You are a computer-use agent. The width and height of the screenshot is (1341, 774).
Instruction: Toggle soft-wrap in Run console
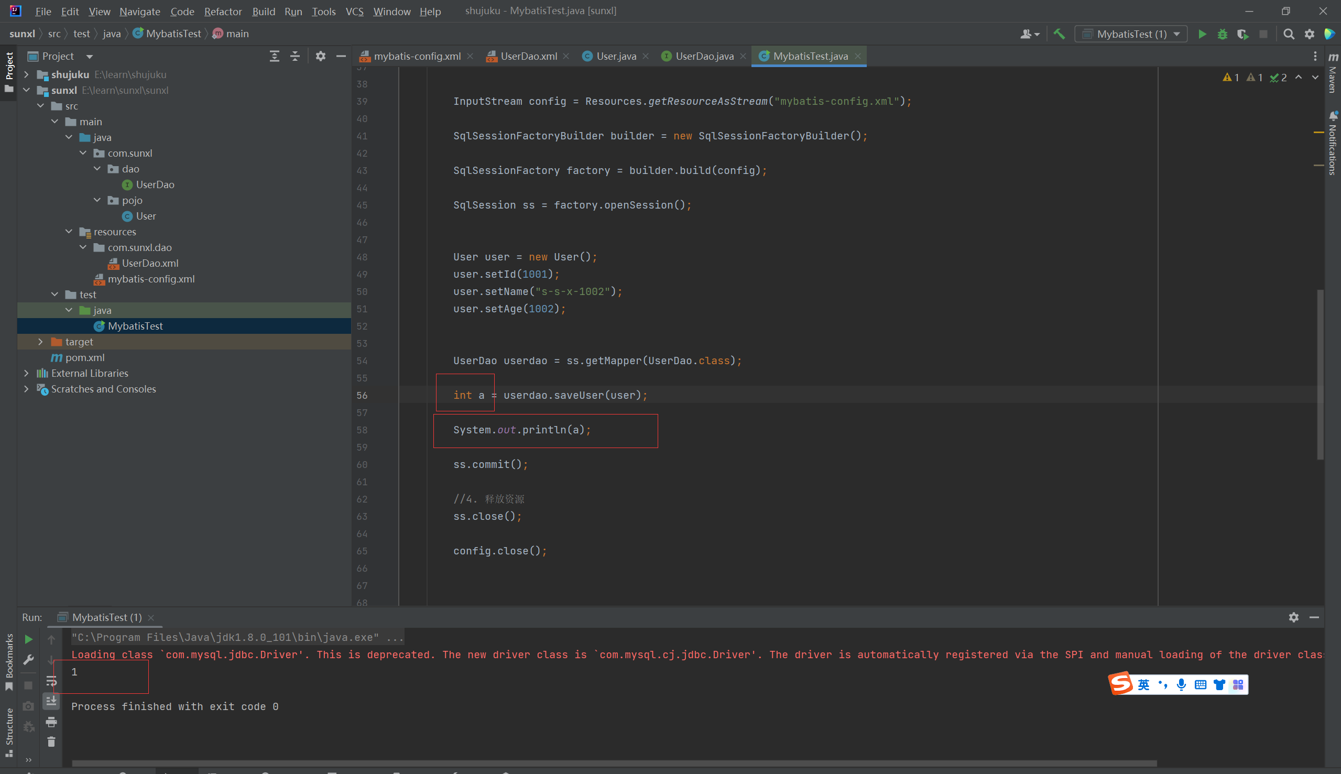click(x=51, y=680)
